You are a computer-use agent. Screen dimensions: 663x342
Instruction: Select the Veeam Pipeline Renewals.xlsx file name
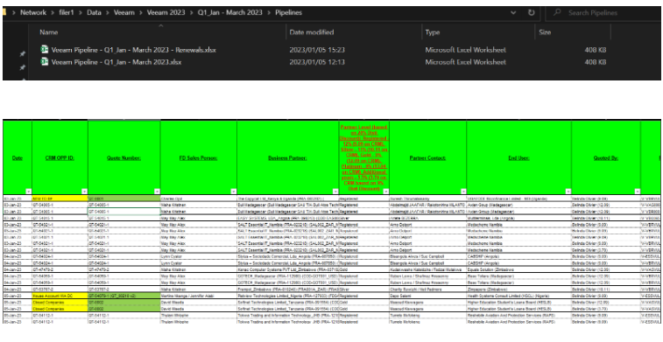(134, 50)
